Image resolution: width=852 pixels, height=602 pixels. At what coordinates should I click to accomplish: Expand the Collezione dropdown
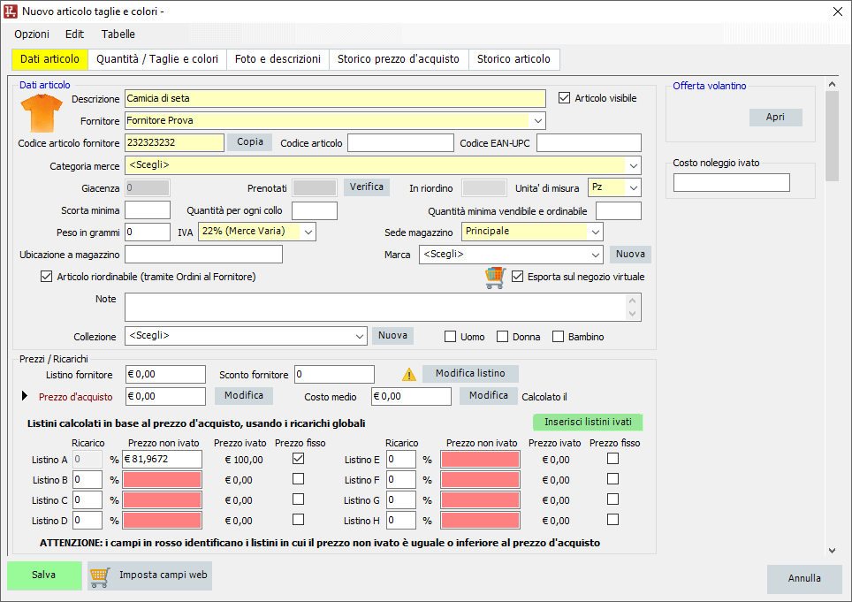pos(359,336)
